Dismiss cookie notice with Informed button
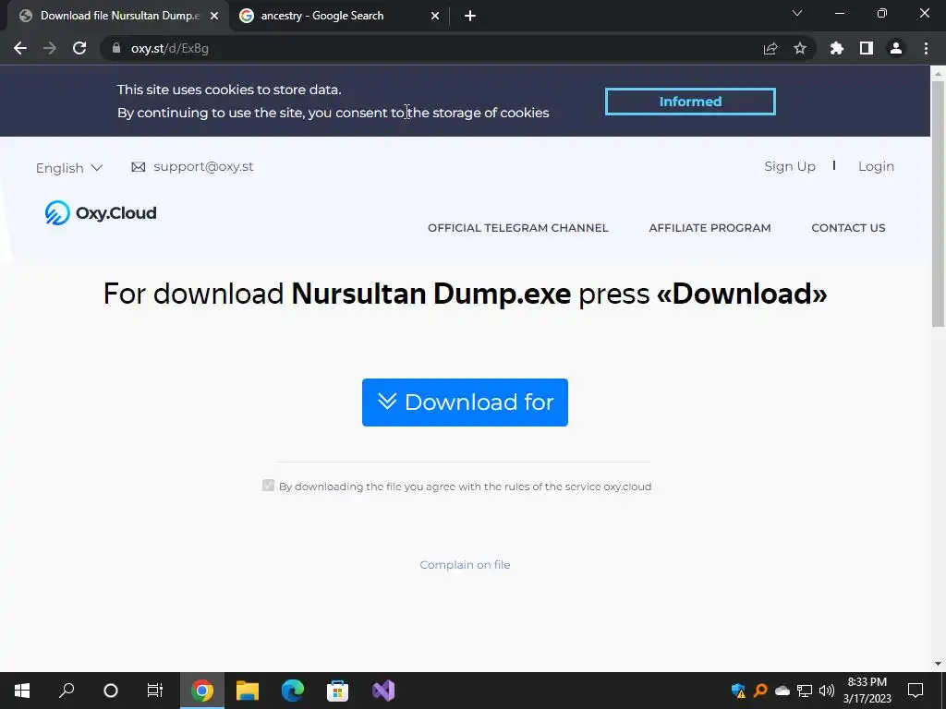The image size is (946, 709). (x=690, y=102)
